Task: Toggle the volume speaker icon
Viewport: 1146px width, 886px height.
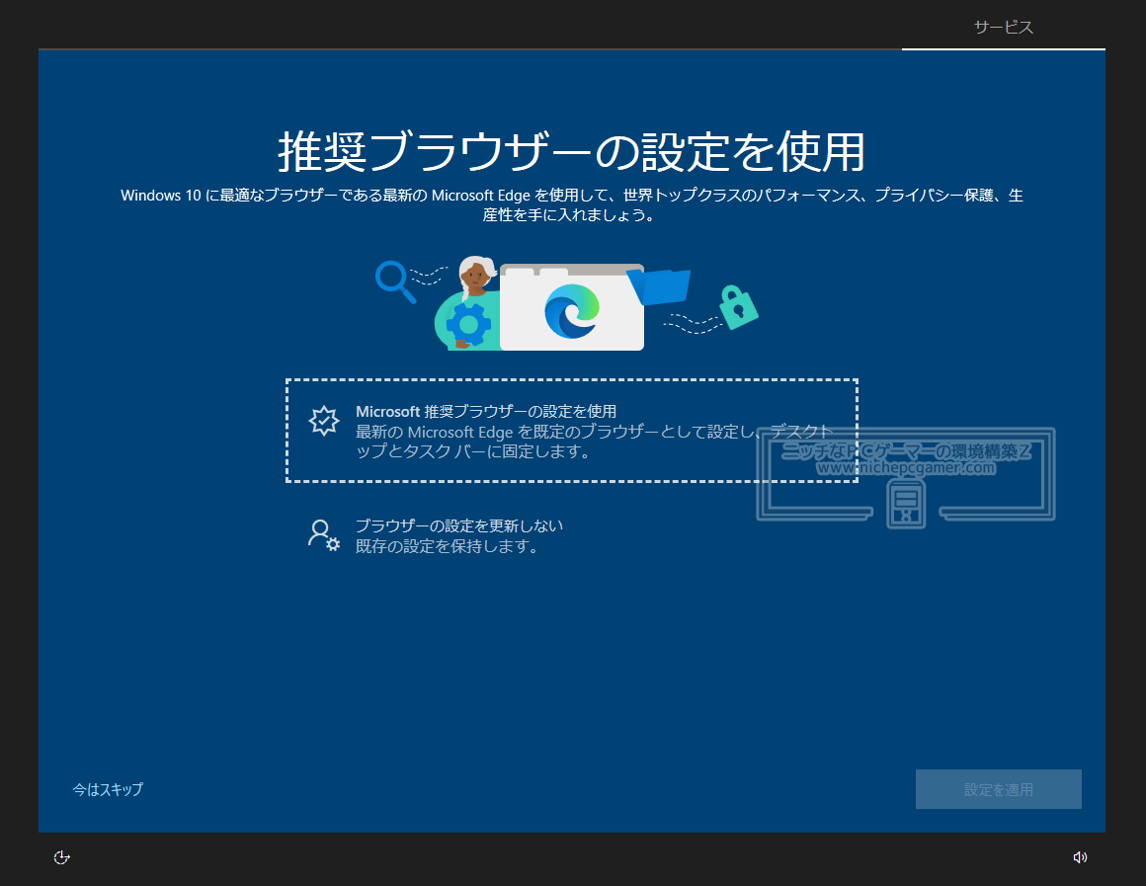Action: pos(1080,857)
